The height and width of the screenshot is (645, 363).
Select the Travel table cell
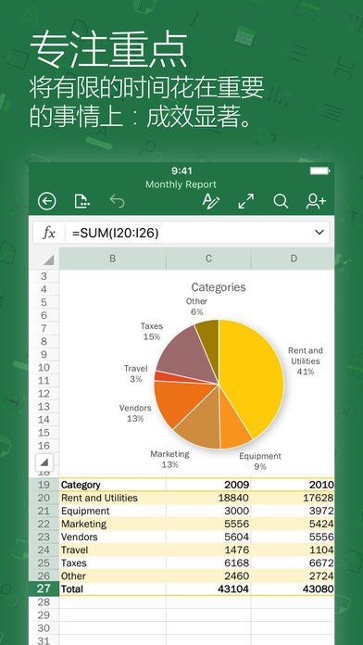(113, 550)
